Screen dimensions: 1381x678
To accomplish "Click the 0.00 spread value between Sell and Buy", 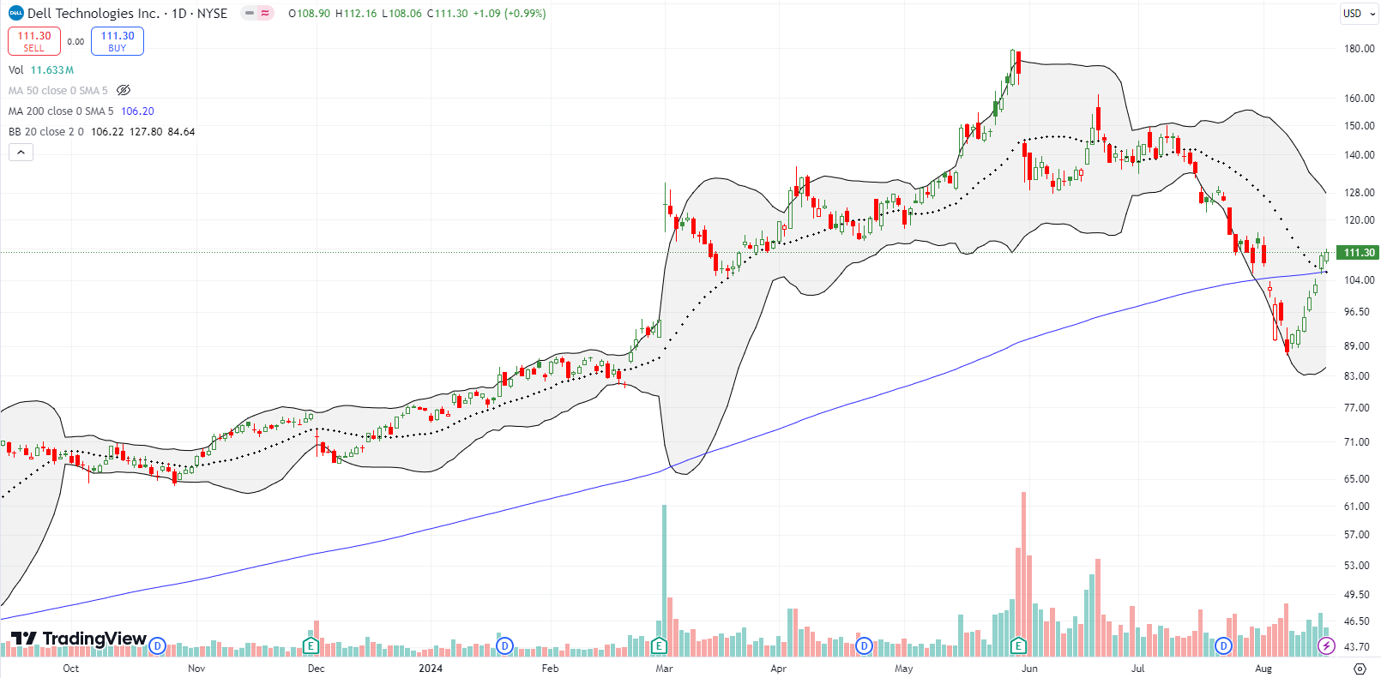I will click(x=75, y=41).
